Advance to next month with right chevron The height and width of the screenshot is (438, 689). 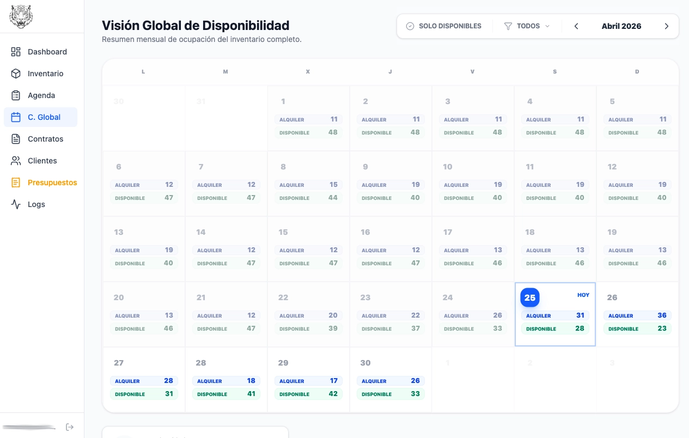[x=666, y=26]
